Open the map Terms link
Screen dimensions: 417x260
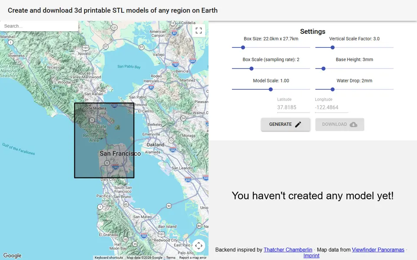[171, 257]
